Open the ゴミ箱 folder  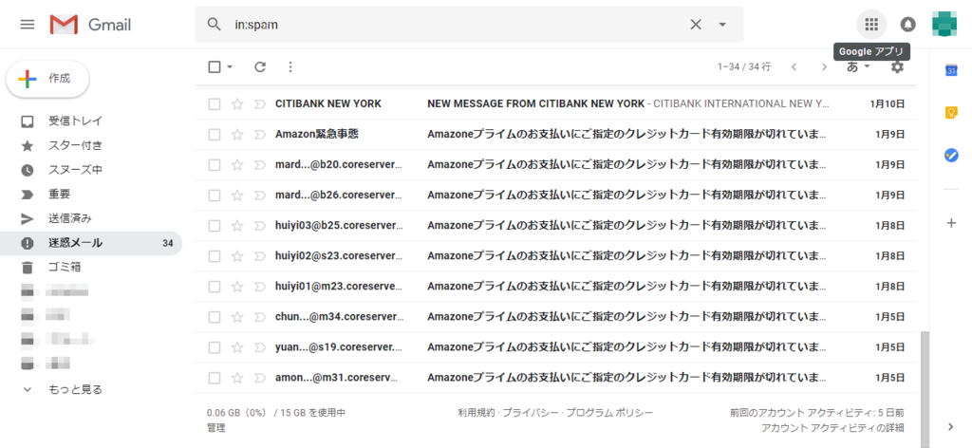65,268
